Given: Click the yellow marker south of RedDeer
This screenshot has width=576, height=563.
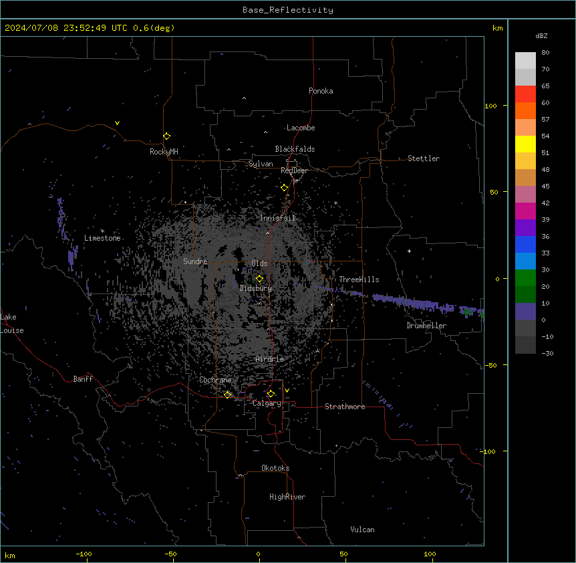Looking at the screenshot, I should [285, 188].
